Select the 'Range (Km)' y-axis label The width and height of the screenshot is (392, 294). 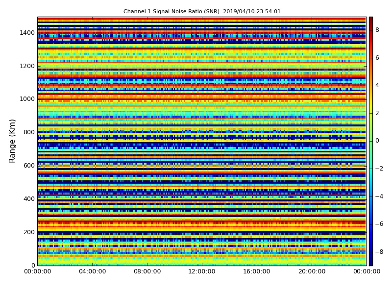pyautogui.click(x=12, y=141)
